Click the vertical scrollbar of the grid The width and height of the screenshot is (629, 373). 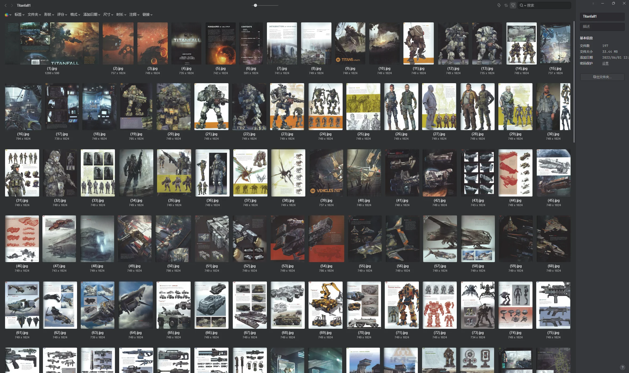(574, 81)
